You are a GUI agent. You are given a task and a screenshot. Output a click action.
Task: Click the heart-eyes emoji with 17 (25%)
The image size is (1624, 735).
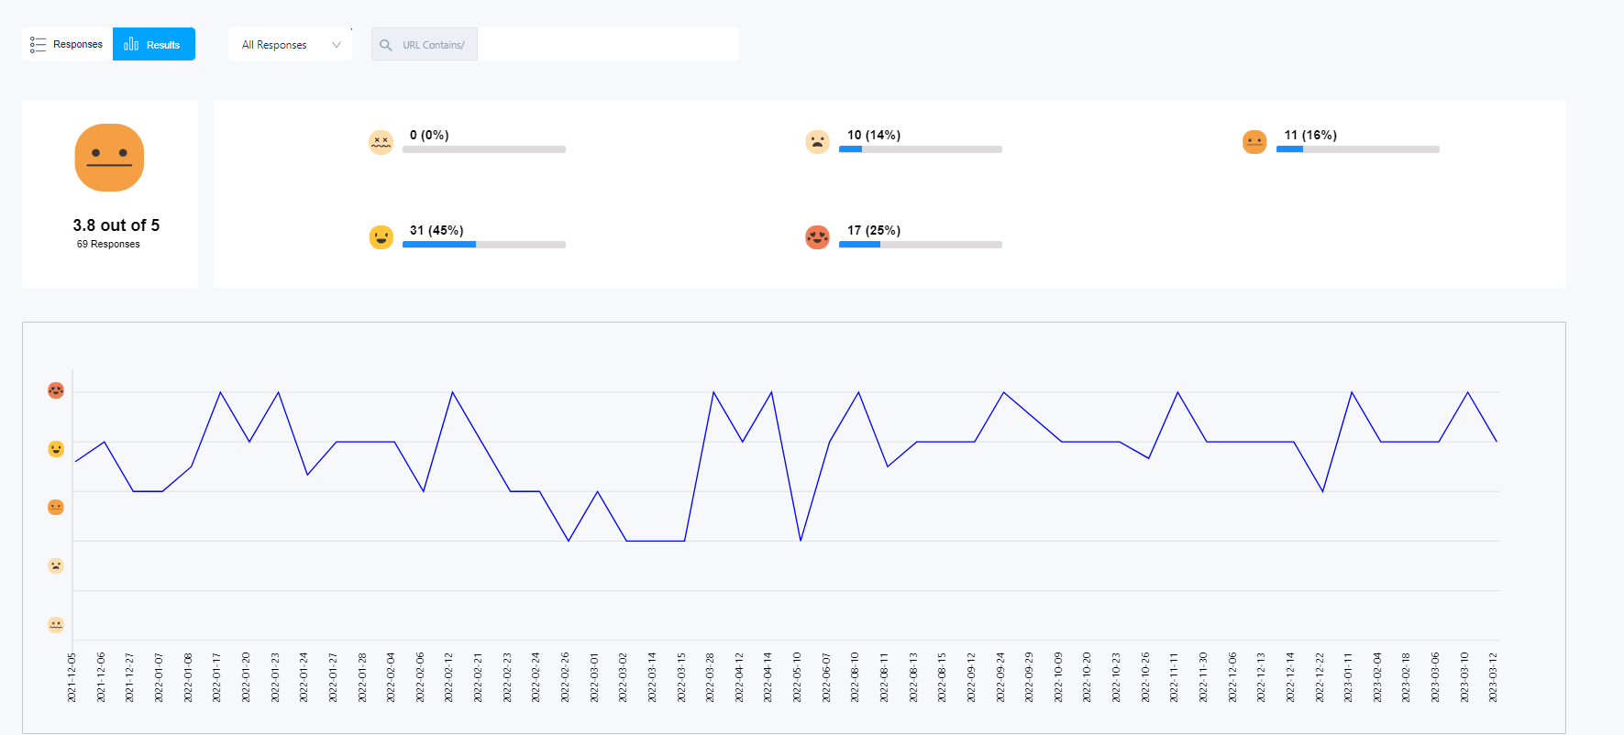[x=817, y=237]
